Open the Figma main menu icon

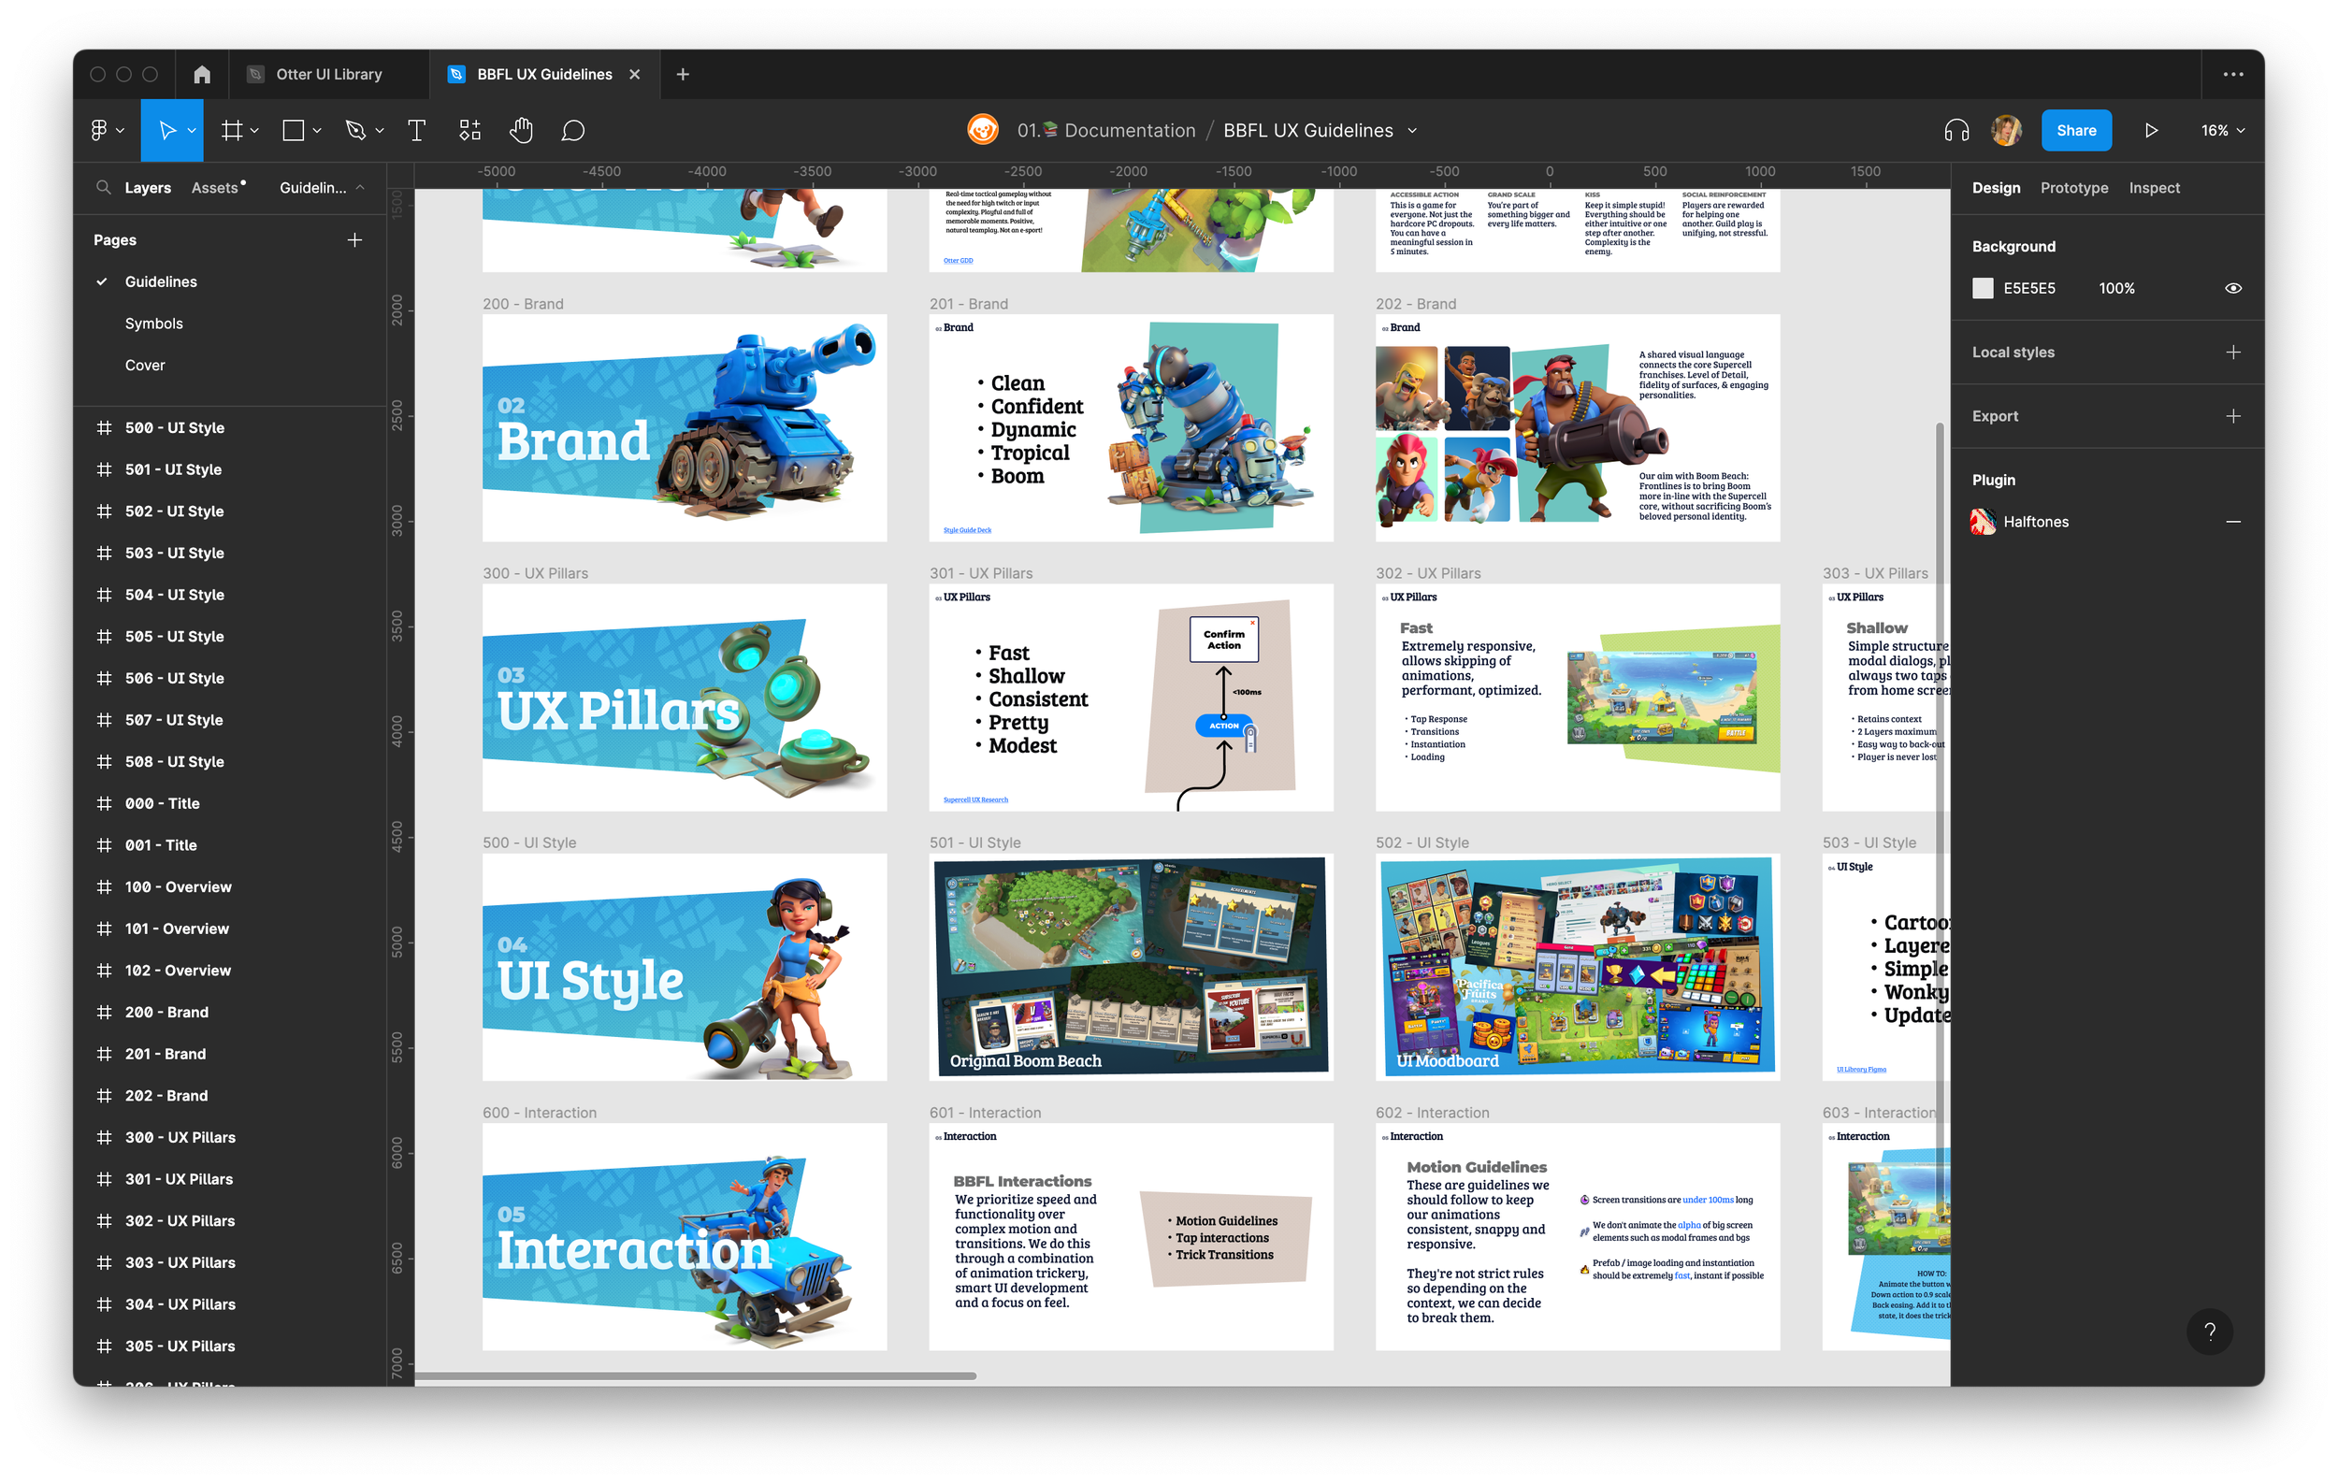click(106, 130)
